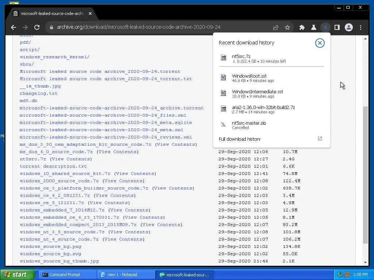The width and height of the screenshot is (374, 280).
Task: Open the Chrome profile avatar
Action: (349, 27)
